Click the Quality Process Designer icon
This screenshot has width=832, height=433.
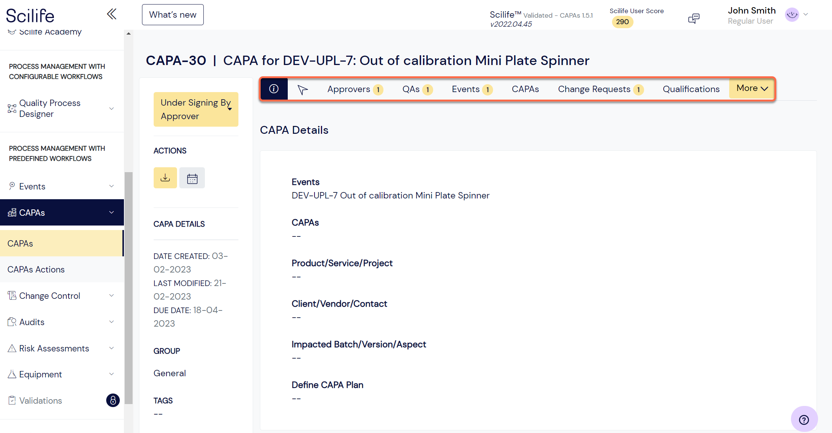coord(12,109)
